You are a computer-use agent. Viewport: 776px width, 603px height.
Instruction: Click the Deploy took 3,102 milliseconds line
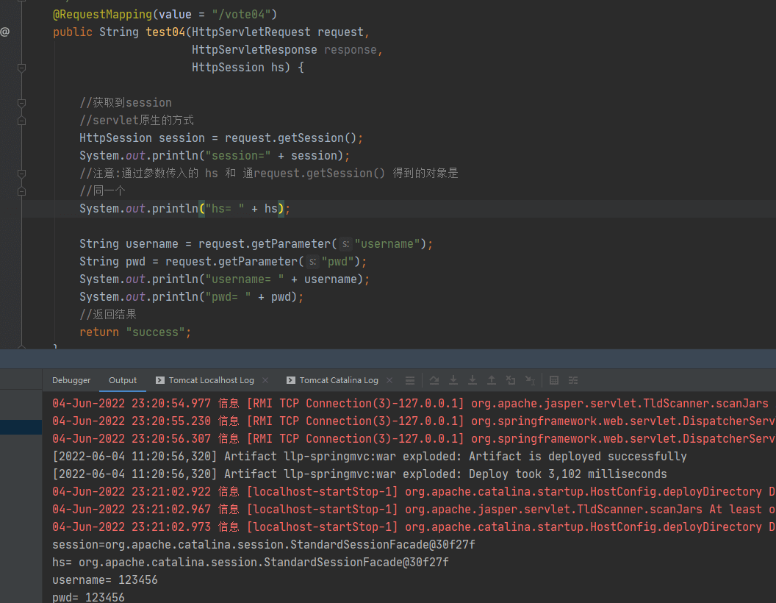(360, 474)
